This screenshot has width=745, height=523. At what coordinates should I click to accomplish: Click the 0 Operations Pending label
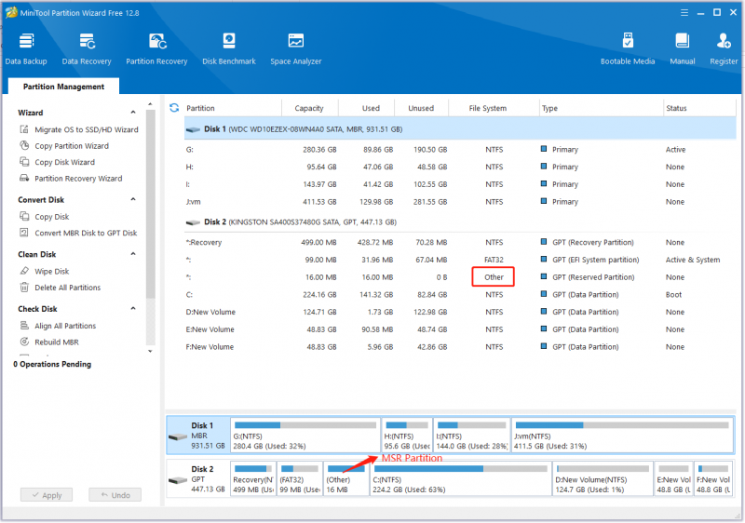[x=52, y=364]
